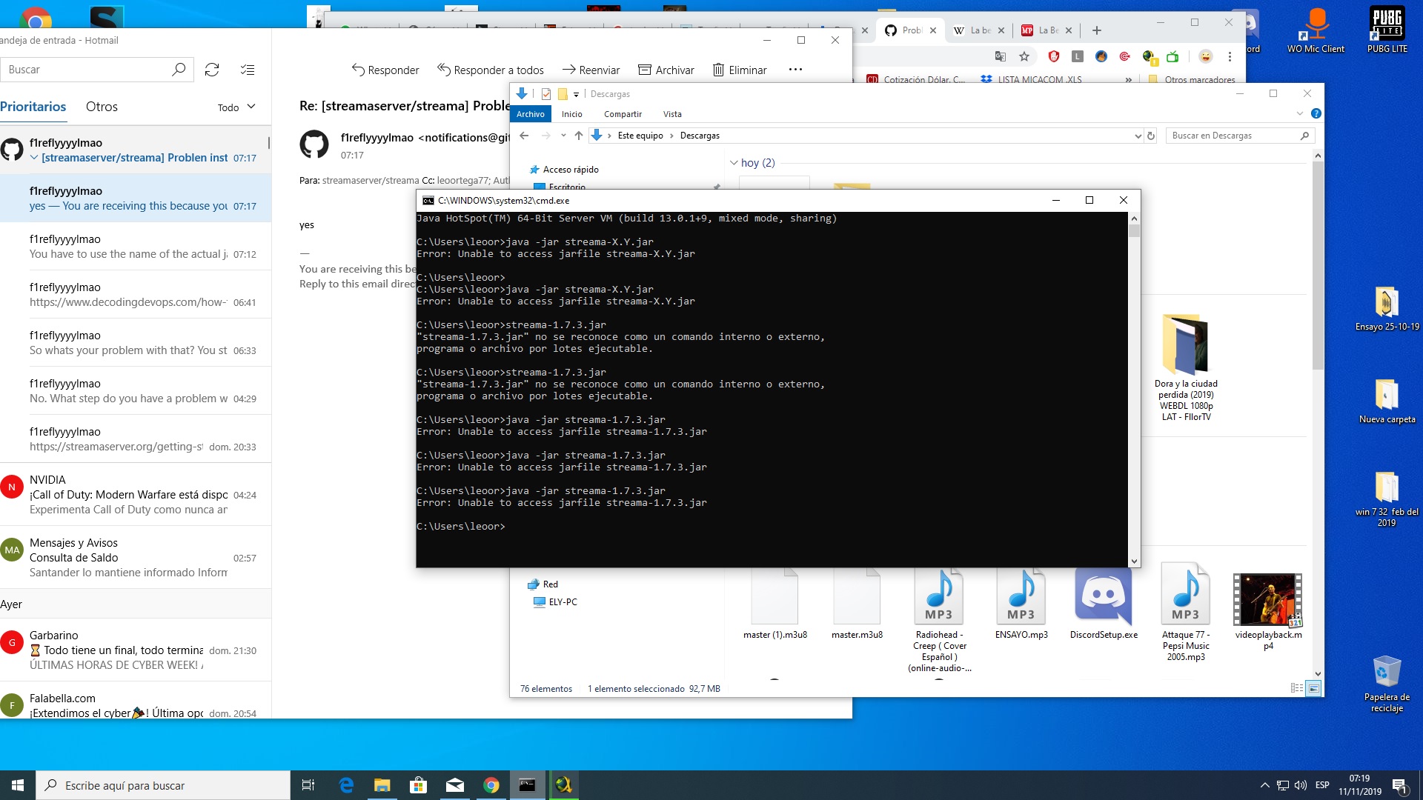The height and width of the screenshot is (800, 1423).
Task: Bookmark the page with Chrome's star icon
Action: 1024,56
